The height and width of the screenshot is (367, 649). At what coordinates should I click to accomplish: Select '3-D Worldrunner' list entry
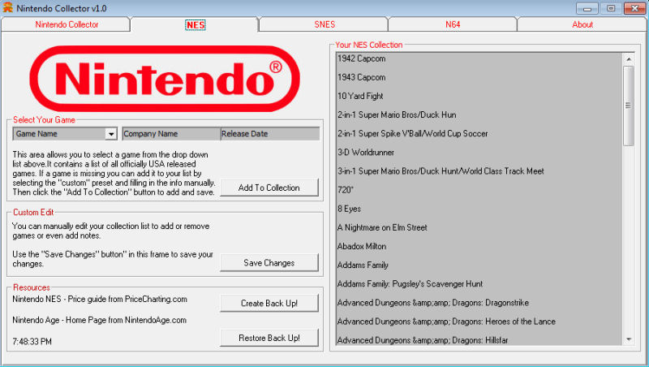point(366,153)
